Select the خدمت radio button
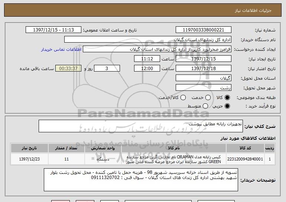The height and width of the screenshot is (202, 286). point(208,97)
